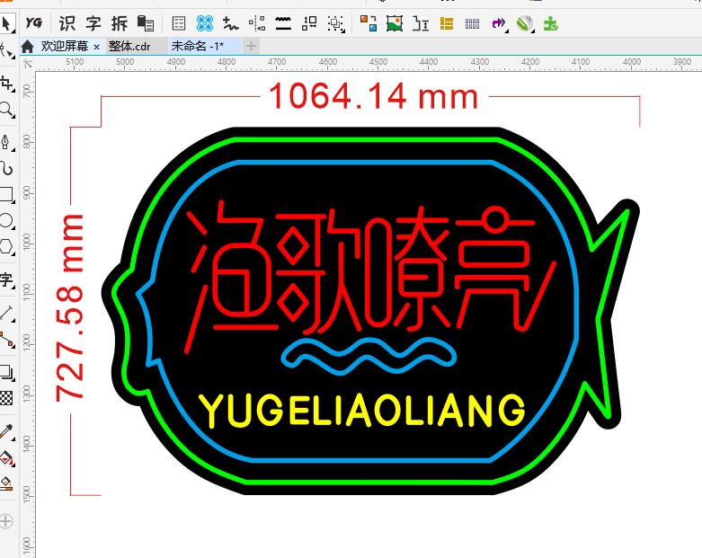Select the Artistic media curve tool
Screen dimensions: 702x558
click(x=6, y=169)
